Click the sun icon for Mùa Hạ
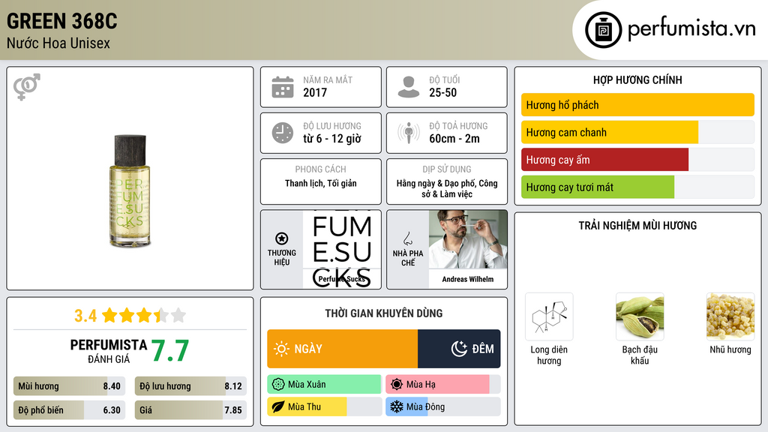 click(x=397, y=385)
